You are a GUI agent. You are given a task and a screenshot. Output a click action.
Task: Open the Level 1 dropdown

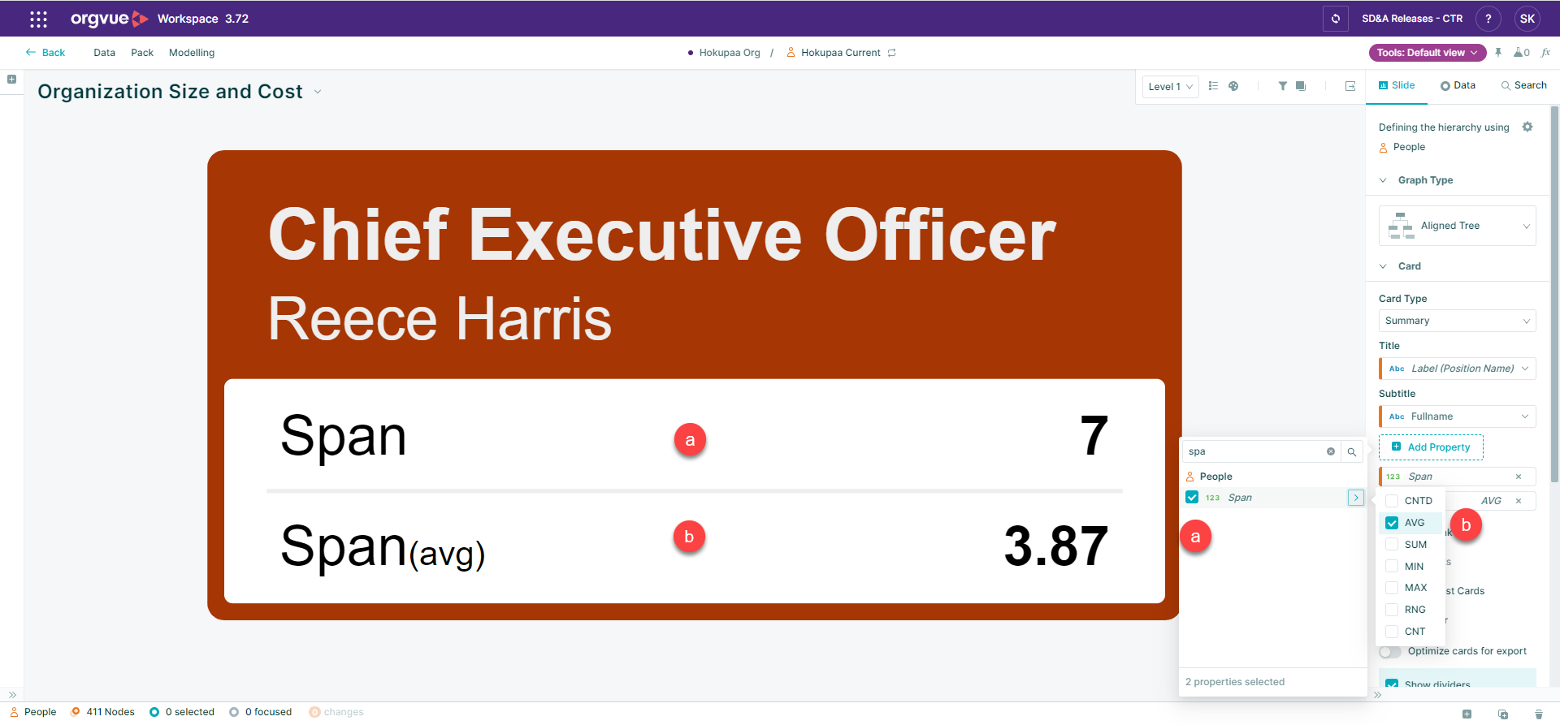tap(1171, 87)
